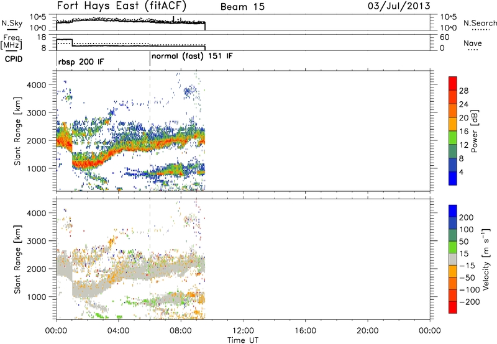
Task: Select the -200 label on Velocity colorbar
Action: pyautogui.click(x=470, y=302)
